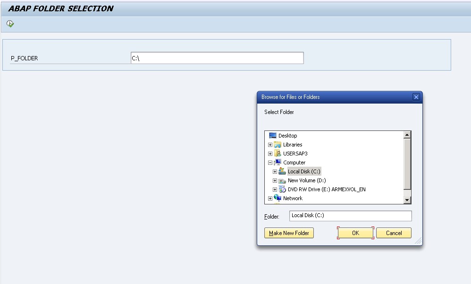Select the Libraries icon
The height and width of the screenshot is (284, 471).
click(278, 144)
